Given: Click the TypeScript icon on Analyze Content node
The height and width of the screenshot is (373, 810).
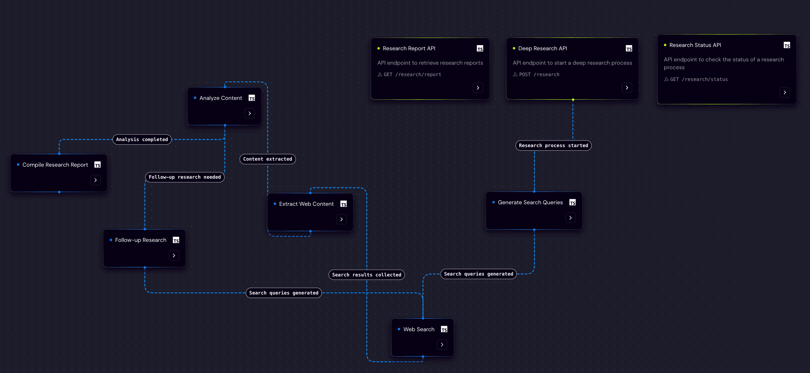Looking at the screenshot, I should click(x=252, y=98).
